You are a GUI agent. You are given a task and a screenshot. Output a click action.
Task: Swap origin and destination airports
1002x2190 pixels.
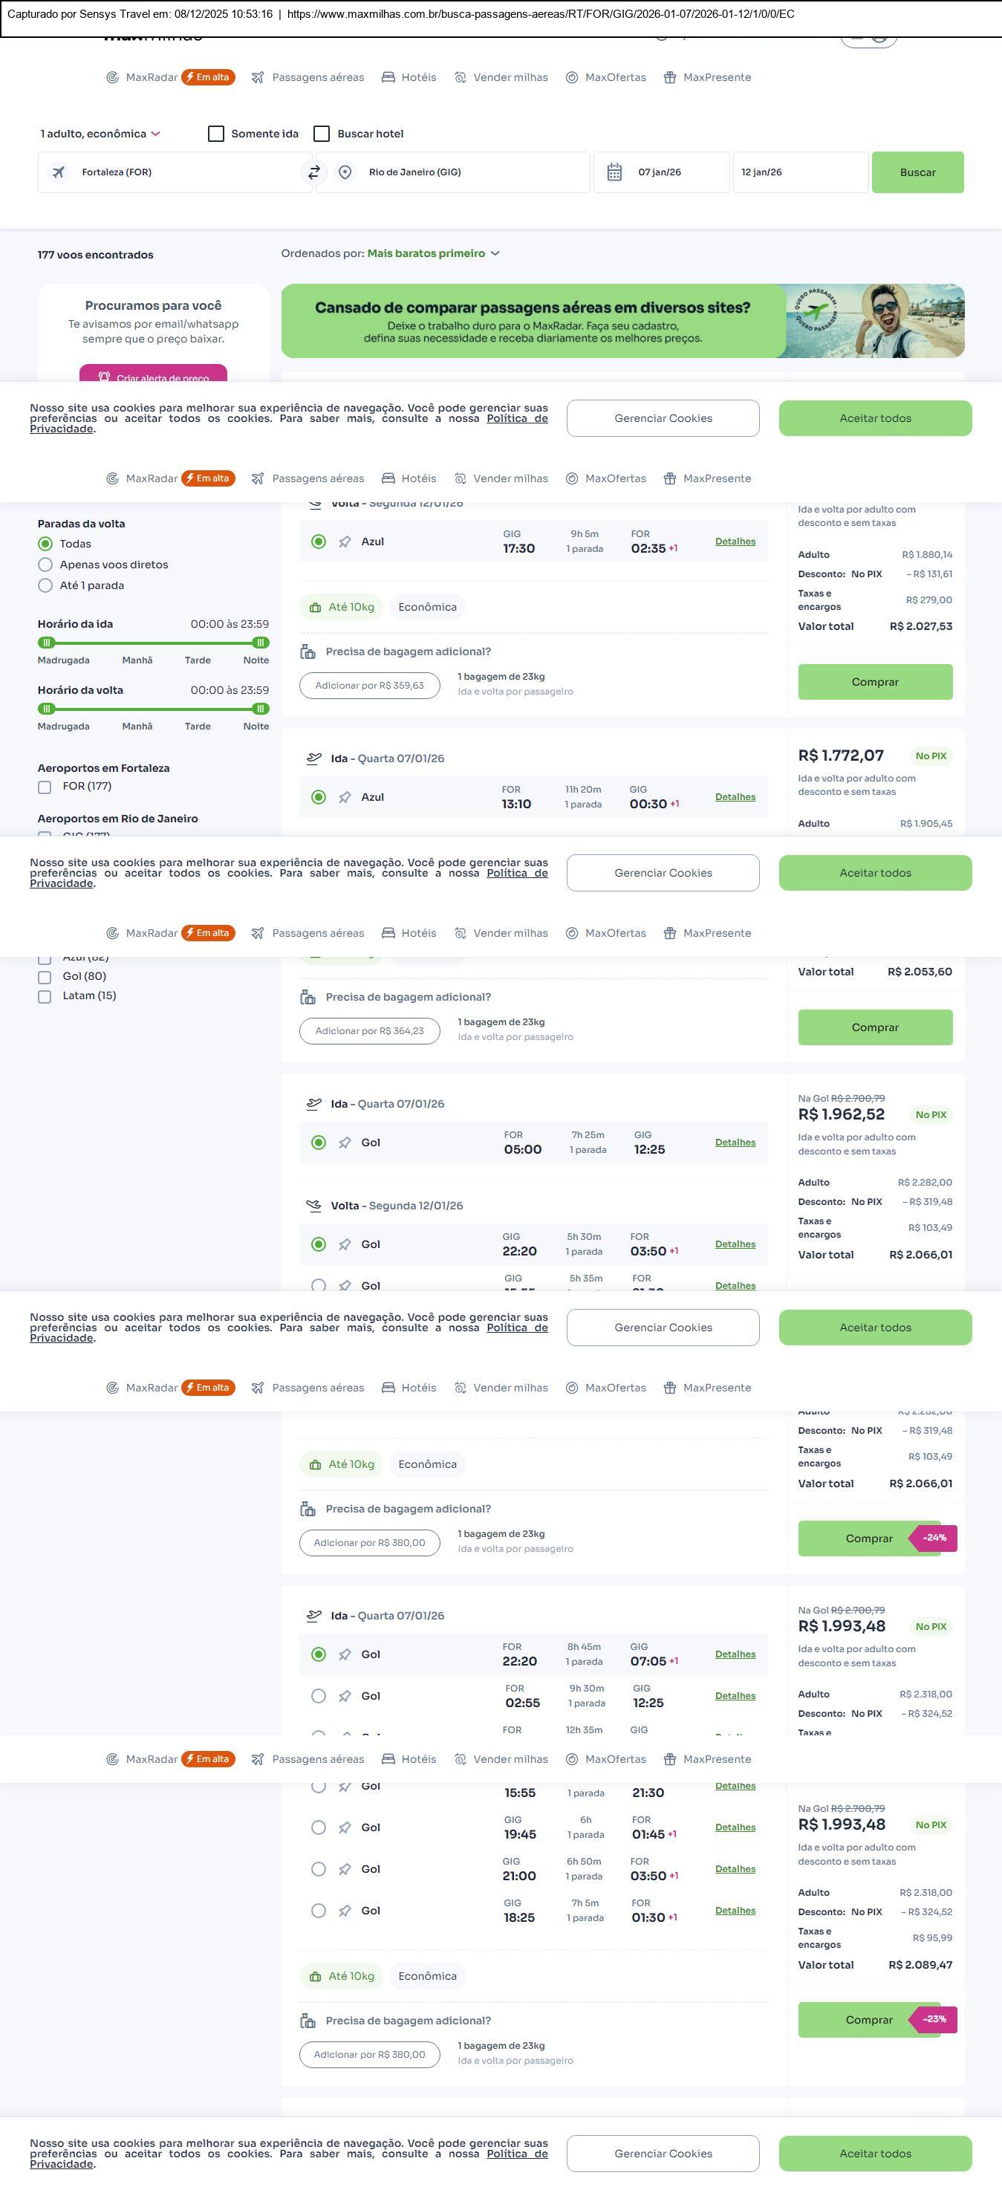(313, 172)
